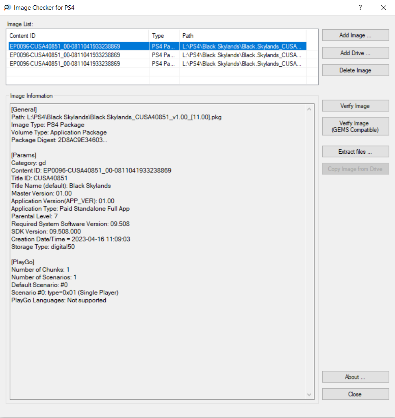Open the About ... dialog
The image size is (395, 418).
pyautogui.click(x=355, y=377)
